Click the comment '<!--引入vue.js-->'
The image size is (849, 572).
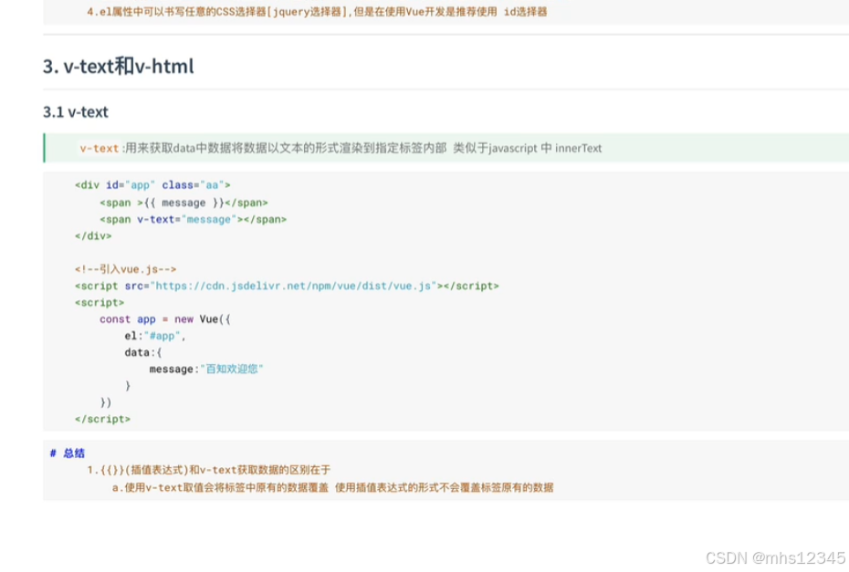pyautogui.click(x=126, y=269)
